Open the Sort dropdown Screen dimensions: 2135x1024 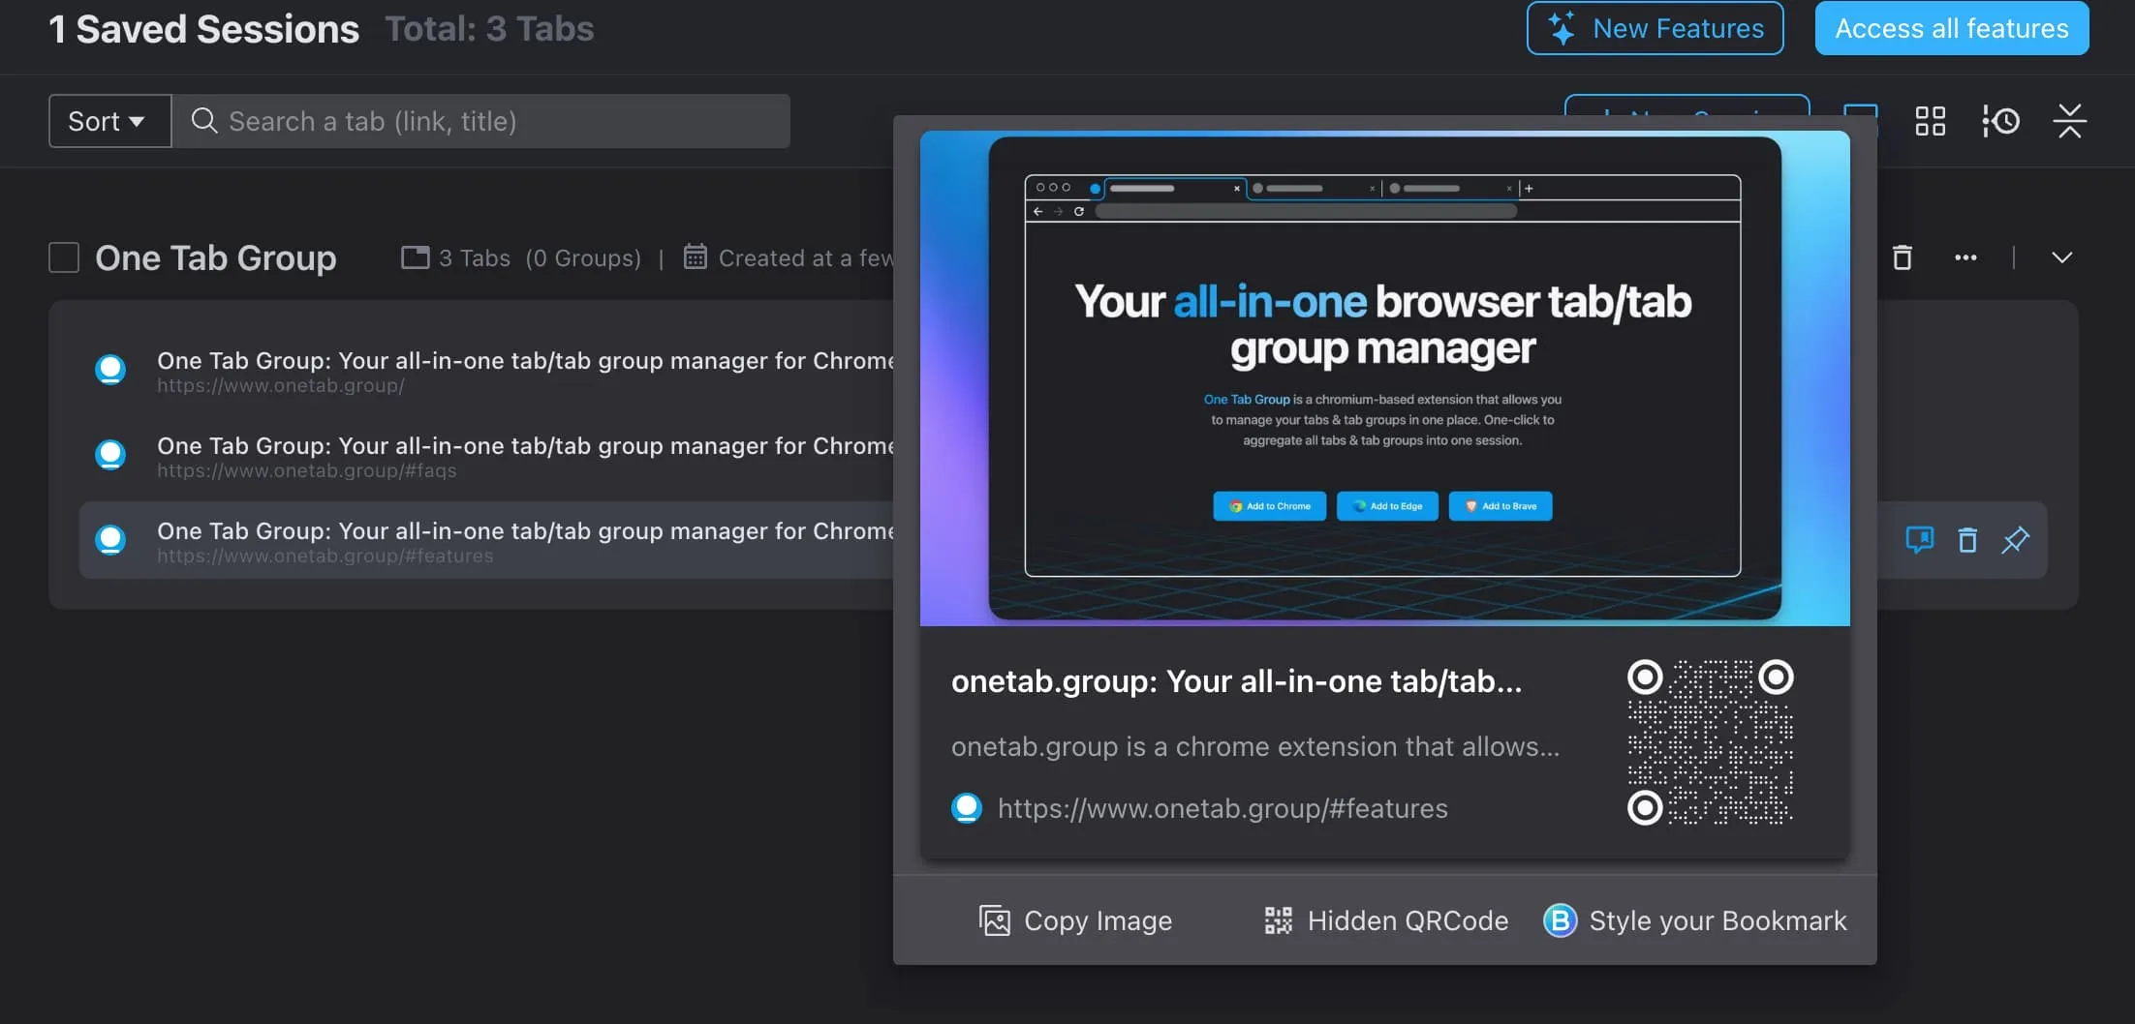point(108,121)
